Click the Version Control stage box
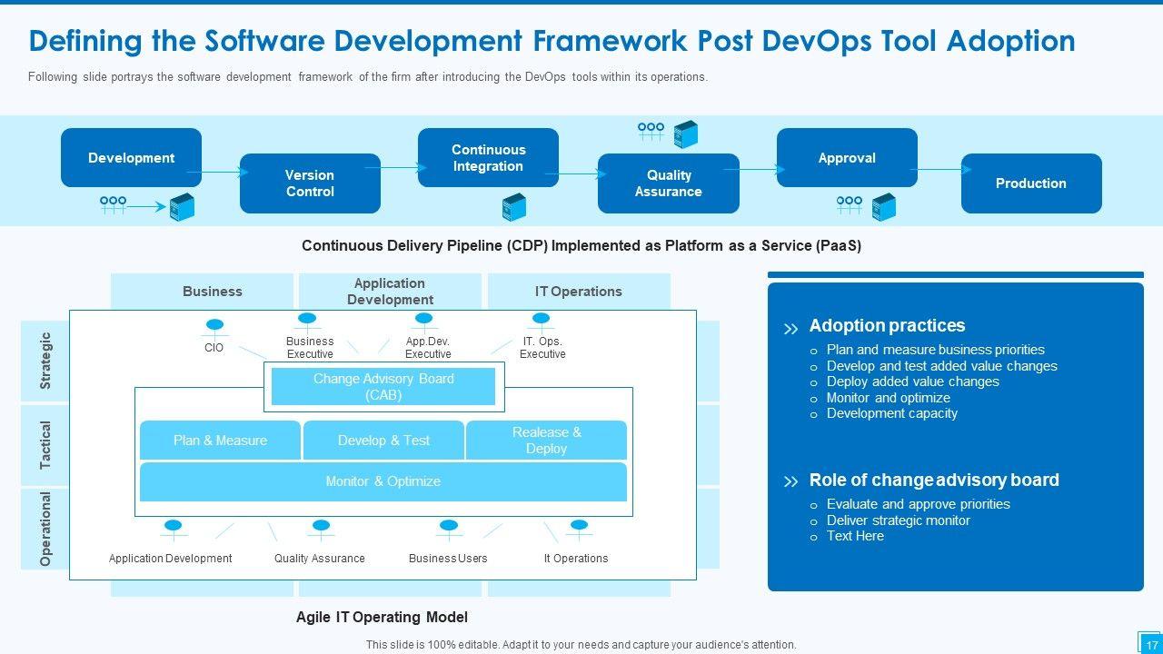 coord(310,183)
